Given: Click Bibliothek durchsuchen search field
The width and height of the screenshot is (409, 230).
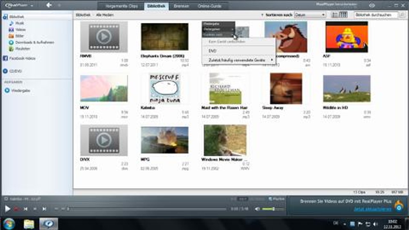Looking at the screenshot, I should coord(376,15).
